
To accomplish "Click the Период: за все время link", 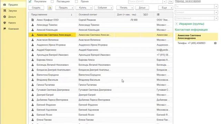I will click(x=188, y=1).
